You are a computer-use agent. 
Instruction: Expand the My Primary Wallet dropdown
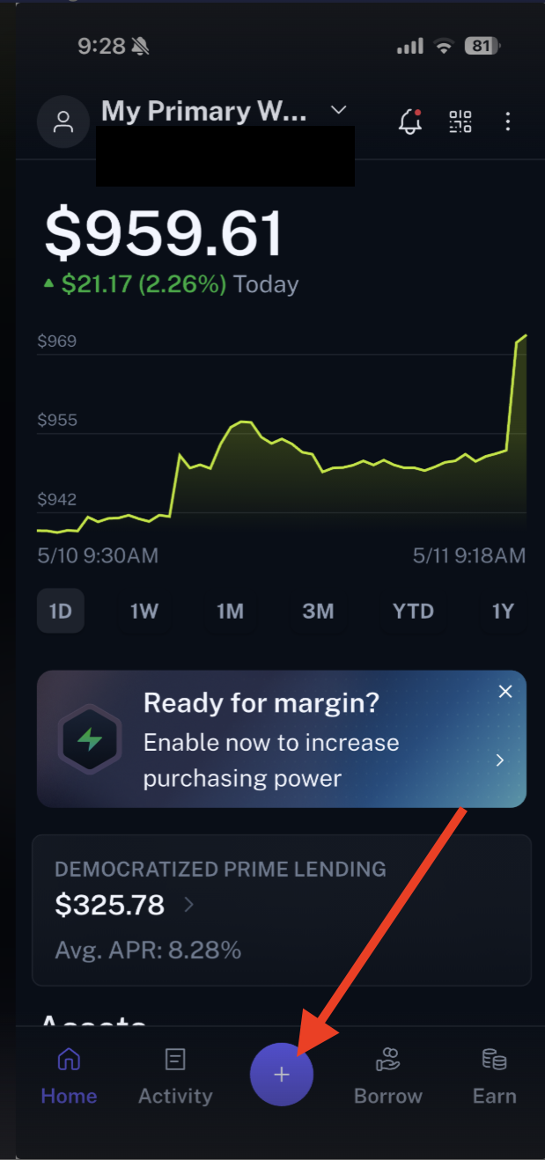coord(338,110)
